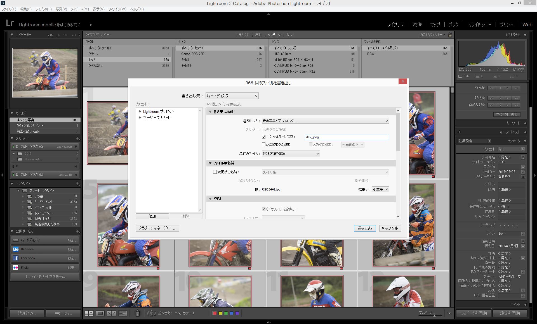Open Survey view icon
This screenshot has width=537, height=324.
(x=123, y=313)
